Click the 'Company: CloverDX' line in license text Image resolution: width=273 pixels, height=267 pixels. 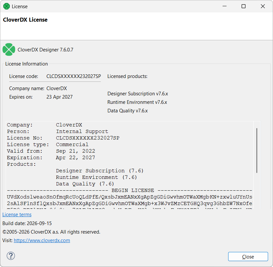[45, 125]
